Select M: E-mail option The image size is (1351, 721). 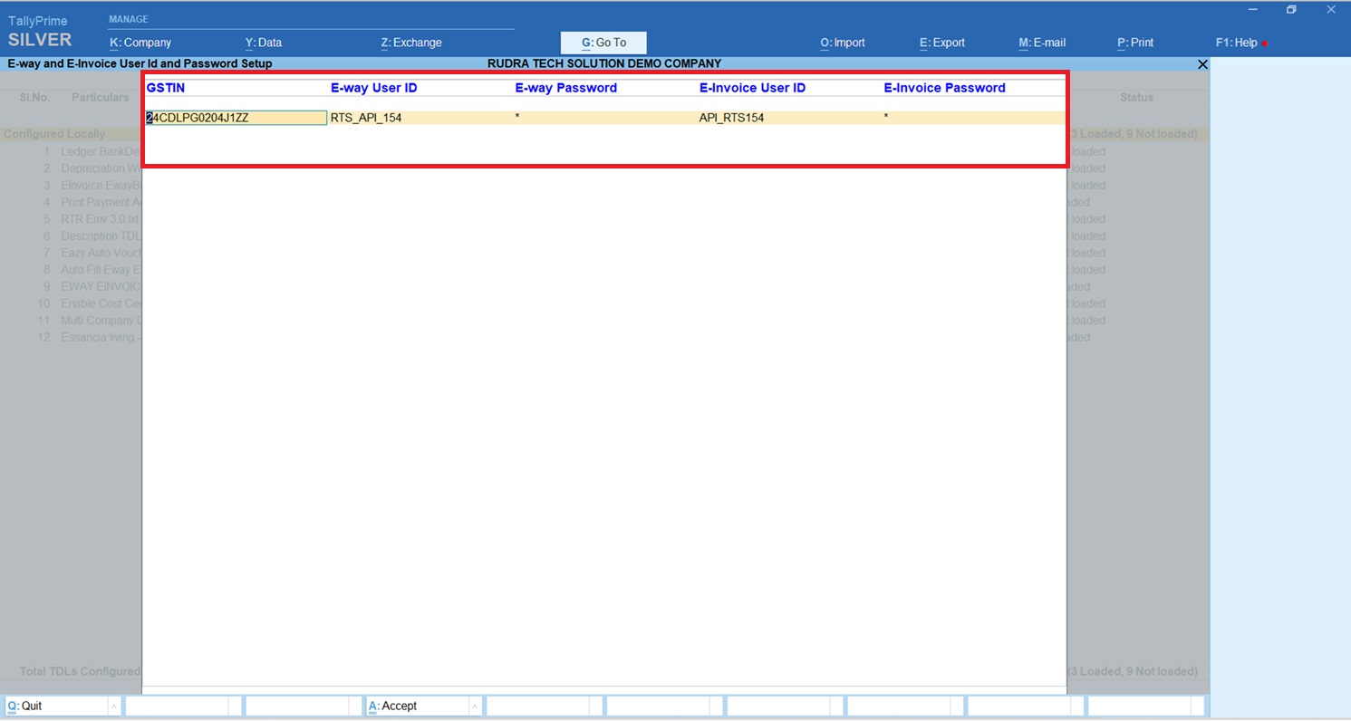[1042, 43]
